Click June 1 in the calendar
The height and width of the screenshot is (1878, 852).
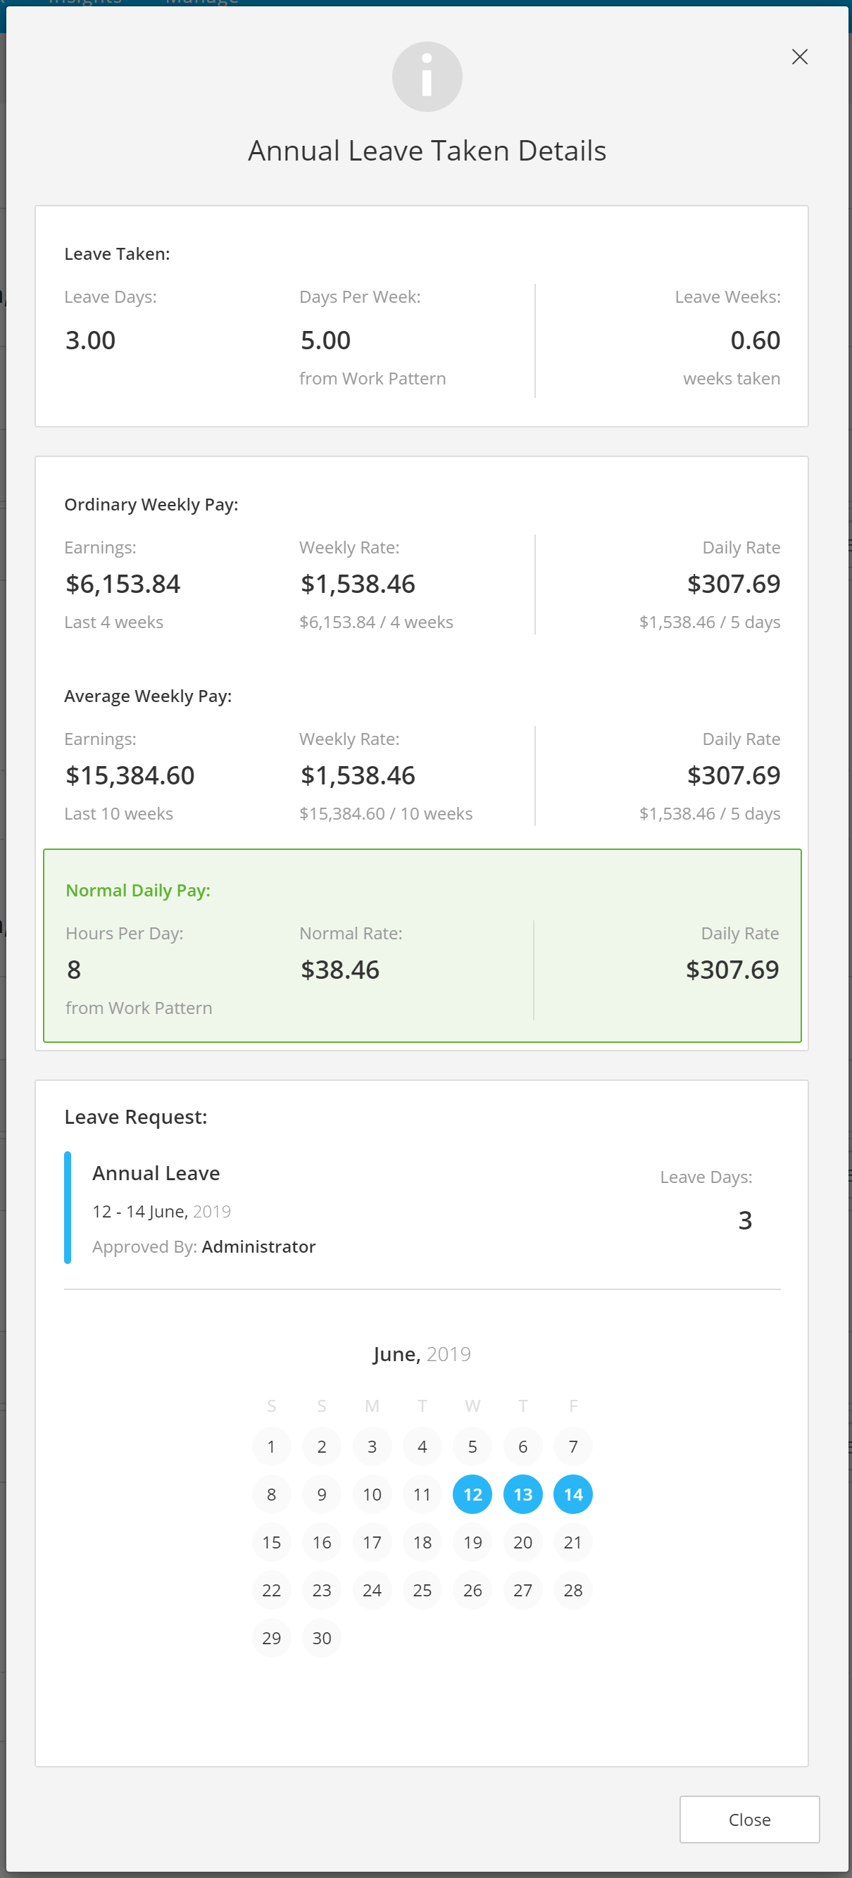click(x=271, y=1446)
